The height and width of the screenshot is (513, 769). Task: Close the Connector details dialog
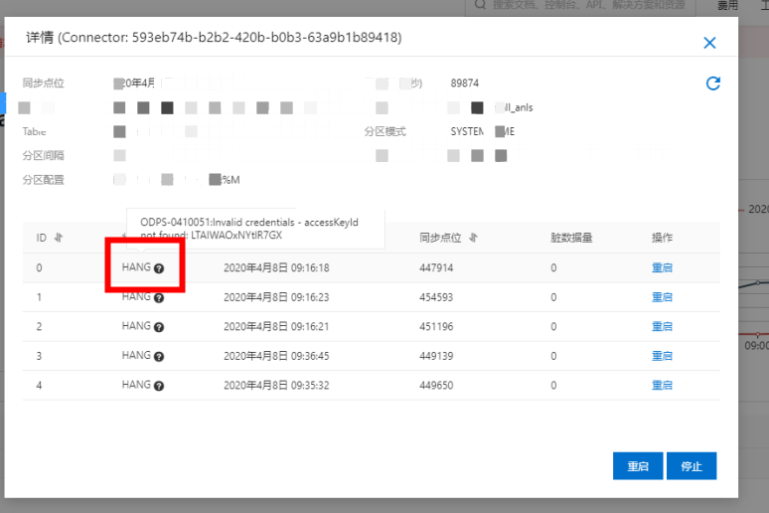tap(709, 43)
